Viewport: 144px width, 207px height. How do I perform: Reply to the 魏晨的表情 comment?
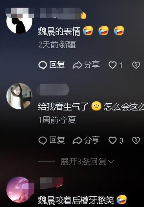52,65
